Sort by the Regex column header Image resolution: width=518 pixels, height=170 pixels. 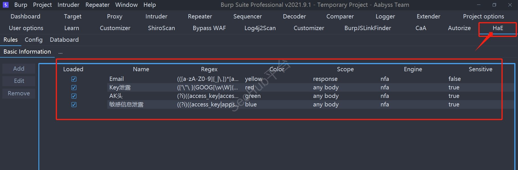[x=209, y=69]
